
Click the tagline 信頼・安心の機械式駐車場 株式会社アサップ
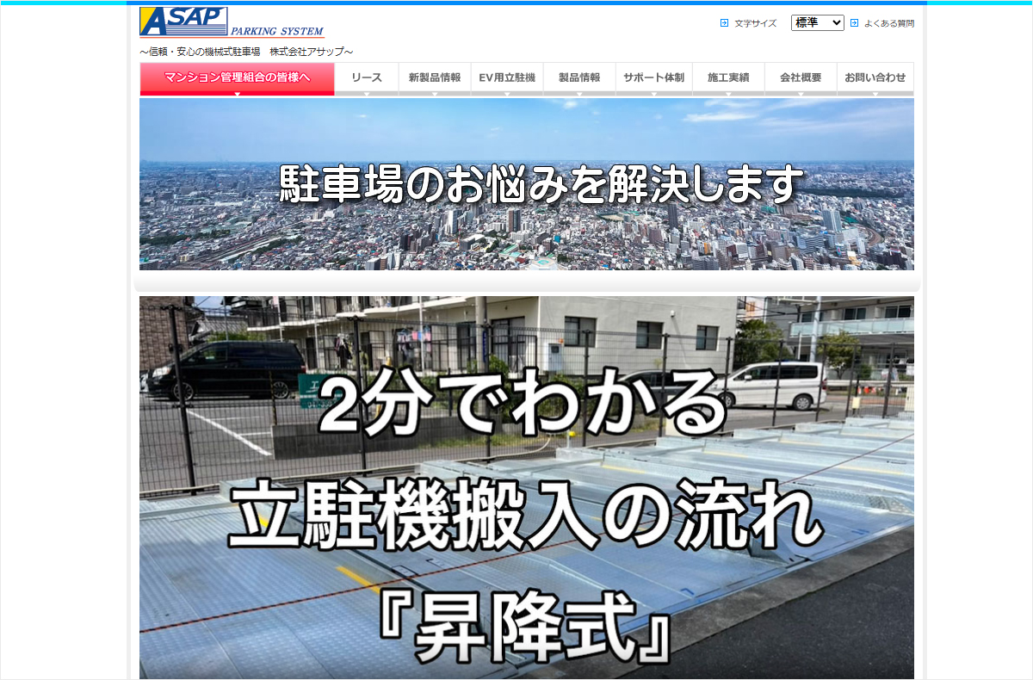pos(246,52)
